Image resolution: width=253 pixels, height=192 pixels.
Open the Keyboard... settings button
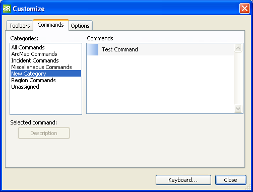click(183, 180)
